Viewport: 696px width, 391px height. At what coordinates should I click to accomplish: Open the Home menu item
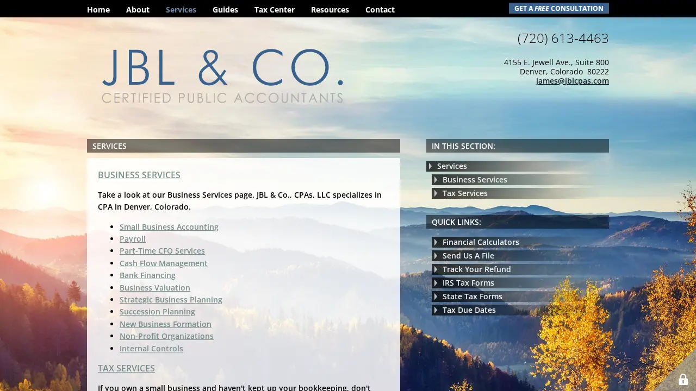(98, 10)
